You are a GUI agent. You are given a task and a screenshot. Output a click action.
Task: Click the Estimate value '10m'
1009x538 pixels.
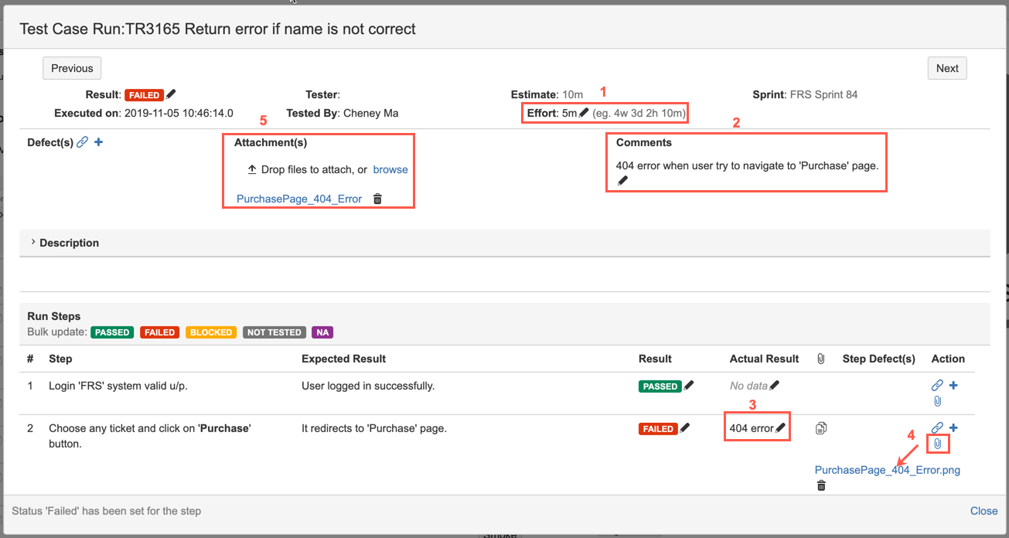(572, 94)
